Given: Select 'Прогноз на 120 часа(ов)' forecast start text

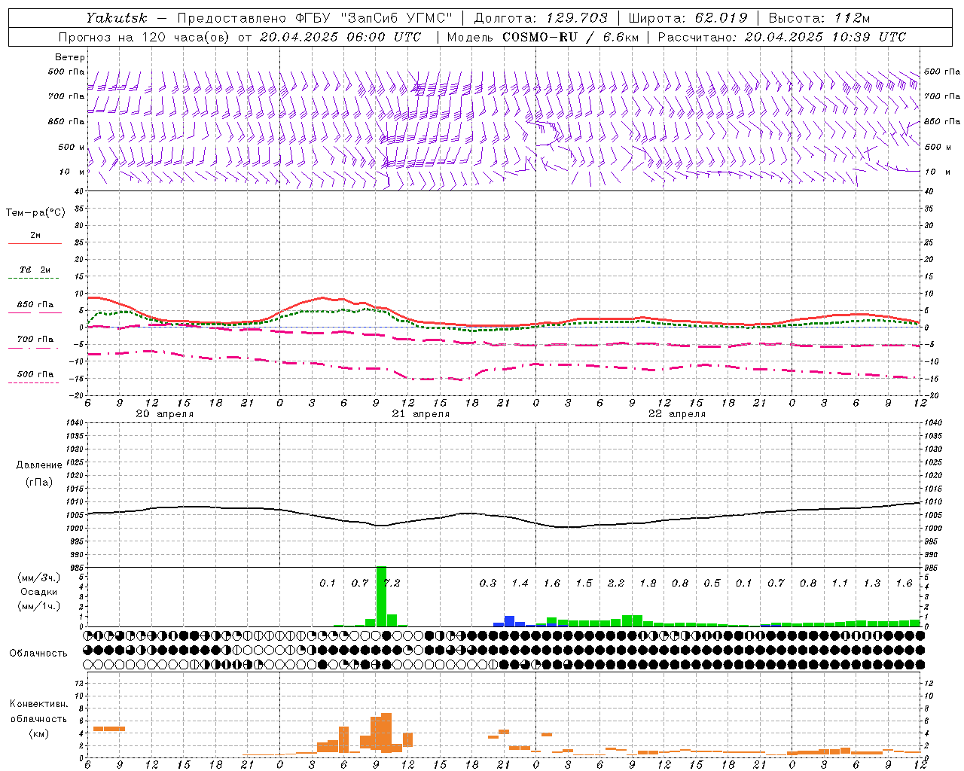Looking at the screenshot, I should tap(145, 37).
